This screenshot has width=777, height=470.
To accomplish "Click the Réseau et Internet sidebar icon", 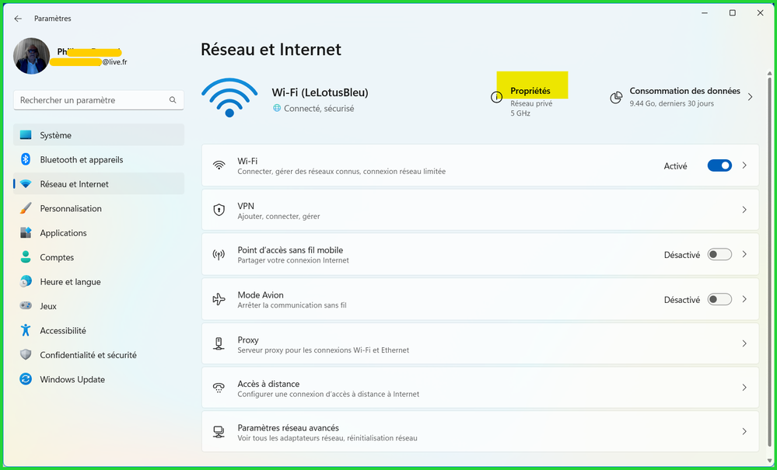I will (x=26, y=184).
